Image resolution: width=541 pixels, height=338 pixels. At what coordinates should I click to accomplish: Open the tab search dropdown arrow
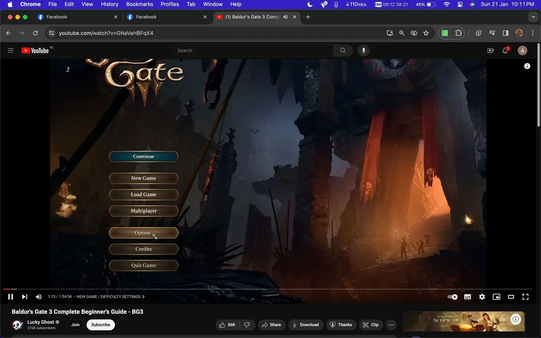(533, 17)
